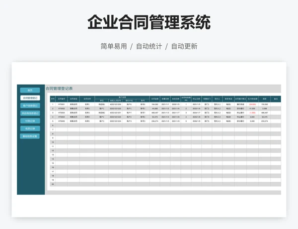Select the 备注 column header
This screenshot has width=298, height=229.
(x=276, y=99)
